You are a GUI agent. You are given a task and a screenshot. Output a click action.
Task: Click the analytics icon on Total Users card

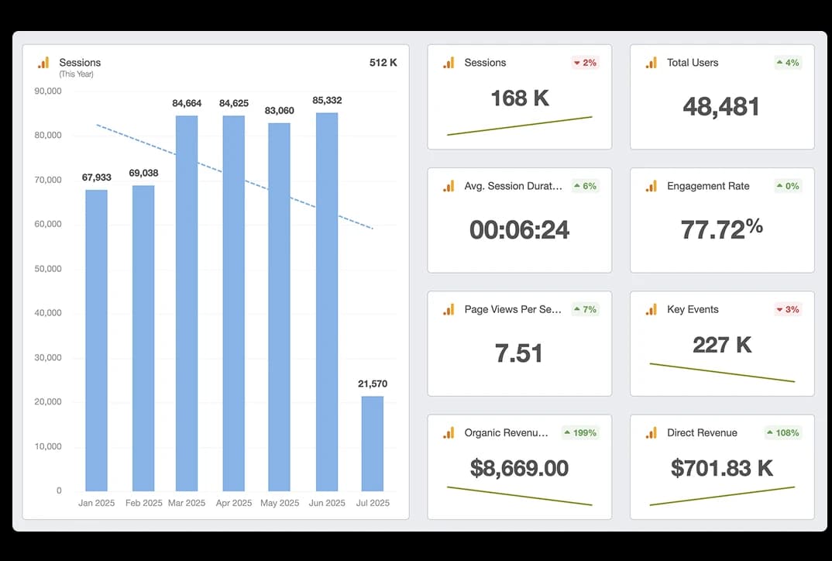coord(652,63)
